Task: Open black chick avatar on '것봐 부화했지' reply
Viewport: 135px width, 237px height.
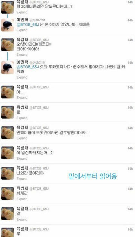Action: (x=7, y=67)
